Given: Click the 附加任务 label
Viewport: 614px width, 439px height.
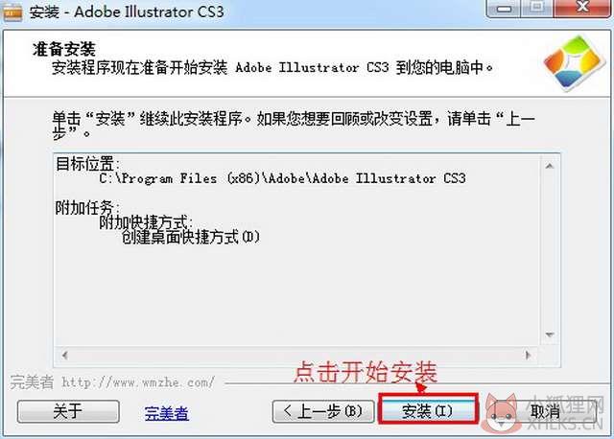Looking at the screenshot, I should 87,207.
